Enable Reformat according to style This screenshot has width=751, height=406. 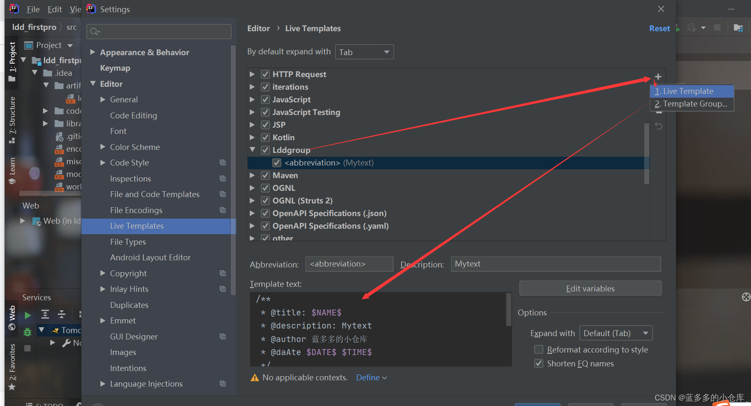(x=539, y=349)
